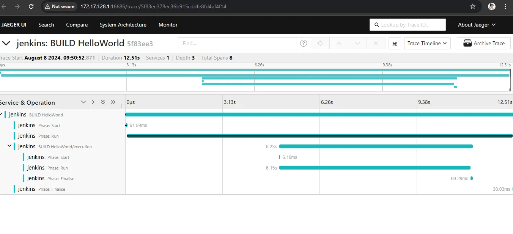Click the 69.29ms Finalise span marker
Viewport: 513px width, 234px height.
pyautogui.click(x=472, y=178)
